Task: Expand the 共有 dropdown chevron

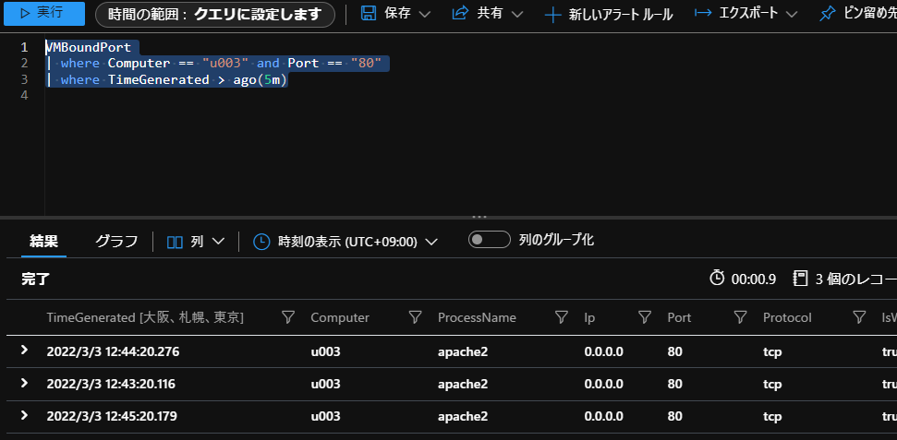Action: click(x=517, y=14)
